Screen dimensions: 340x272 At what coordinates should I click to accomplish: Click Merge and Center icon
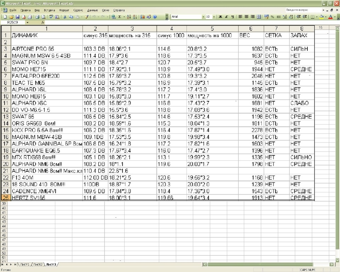click(259, 17)
